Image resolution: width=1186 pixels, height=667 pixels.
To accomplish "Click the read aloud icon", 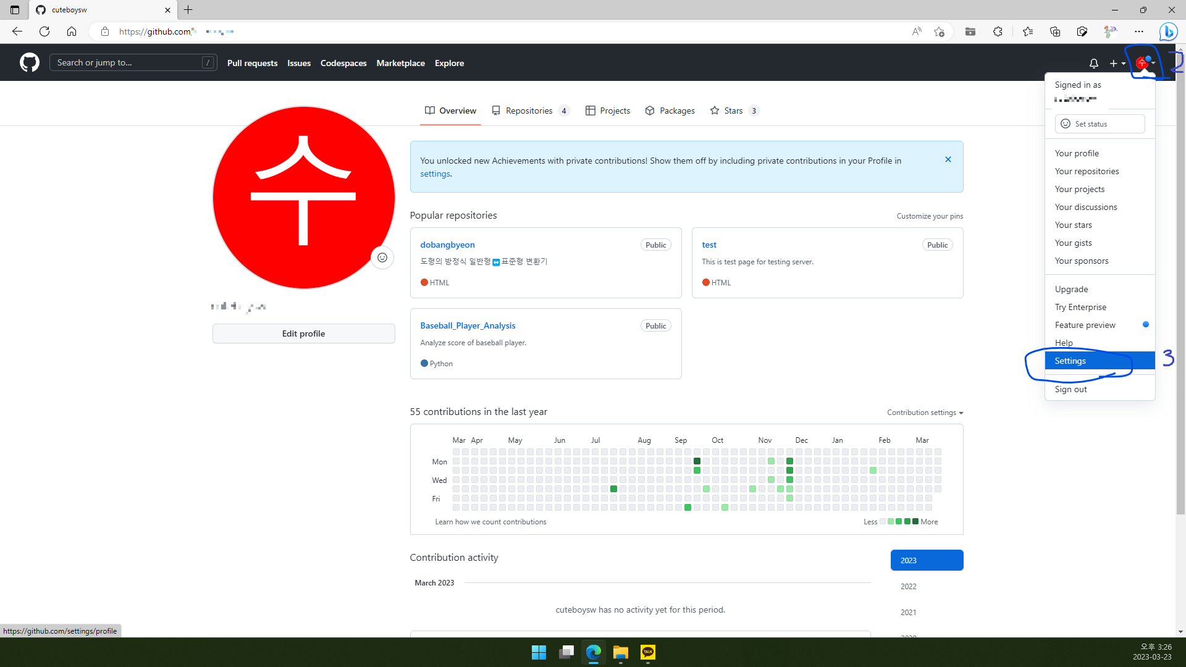I will [x=917, y=31].
